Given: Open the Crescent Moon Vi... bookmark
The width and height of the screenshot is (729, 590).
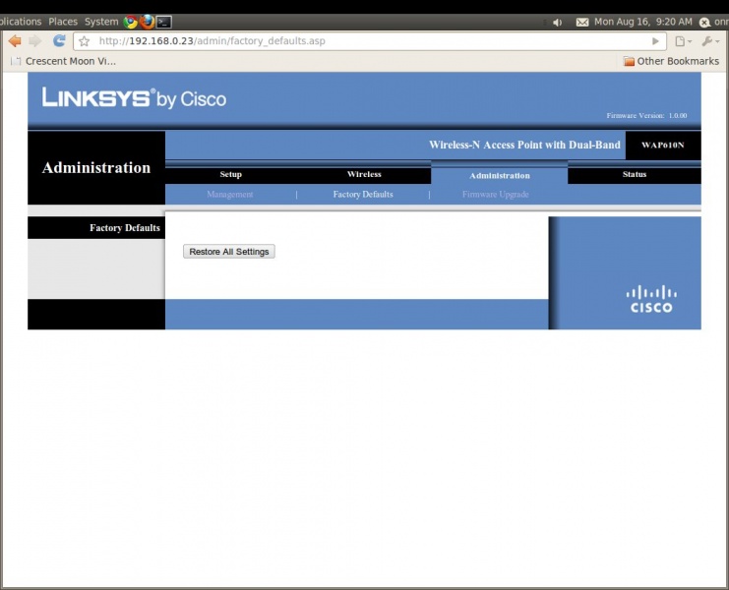Looking at the screenshot, I should [x=64, y=61].
